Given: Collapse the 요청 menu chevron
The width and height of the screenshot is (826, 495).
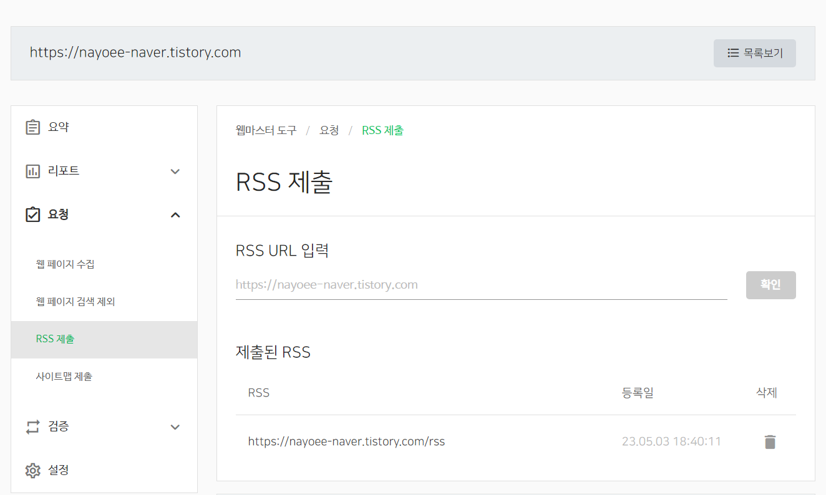Looking at the screenshot, I should coord(175,215).
